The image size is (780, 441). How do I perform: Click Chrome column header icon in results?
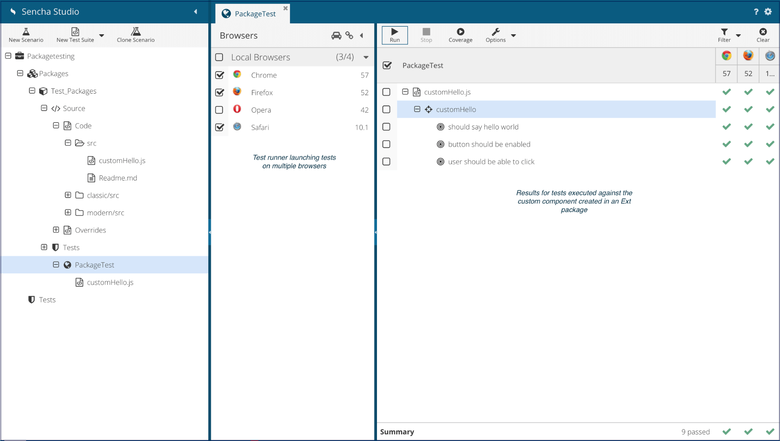coord(727,56)
